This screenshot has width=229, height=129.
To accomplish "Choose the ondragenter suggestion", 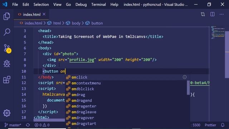I will coord(126,106).
